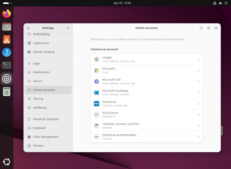Viewport: 231px width, 169px height.
Task: Open the power system menu
Action: [x=226, y=3]
